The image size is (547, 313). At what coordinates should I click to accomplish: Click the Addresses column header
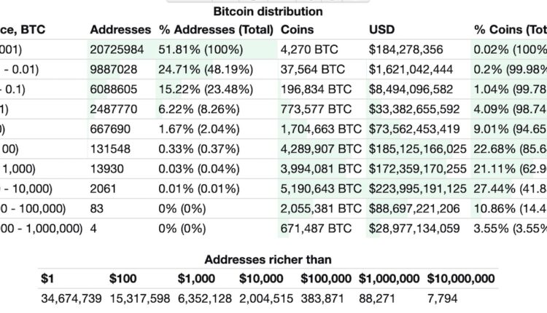coord(120,30)
